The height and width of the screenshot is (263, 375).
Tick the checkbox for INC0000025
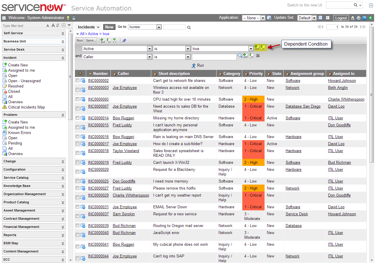78,181
